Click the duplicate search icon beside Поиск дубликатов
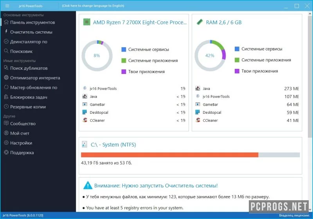Viewport: 313px width, 219px height. tap(6, 68)
